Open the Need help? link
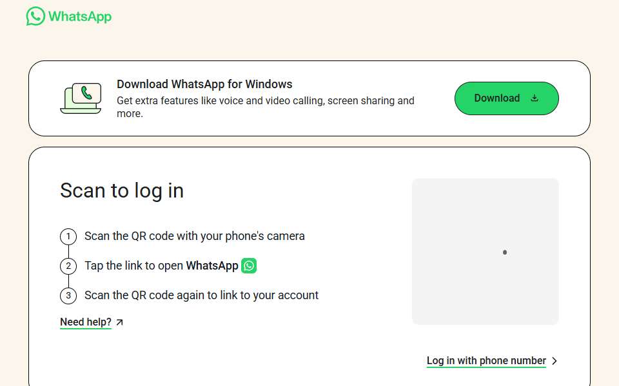 [x=86, y=322]
